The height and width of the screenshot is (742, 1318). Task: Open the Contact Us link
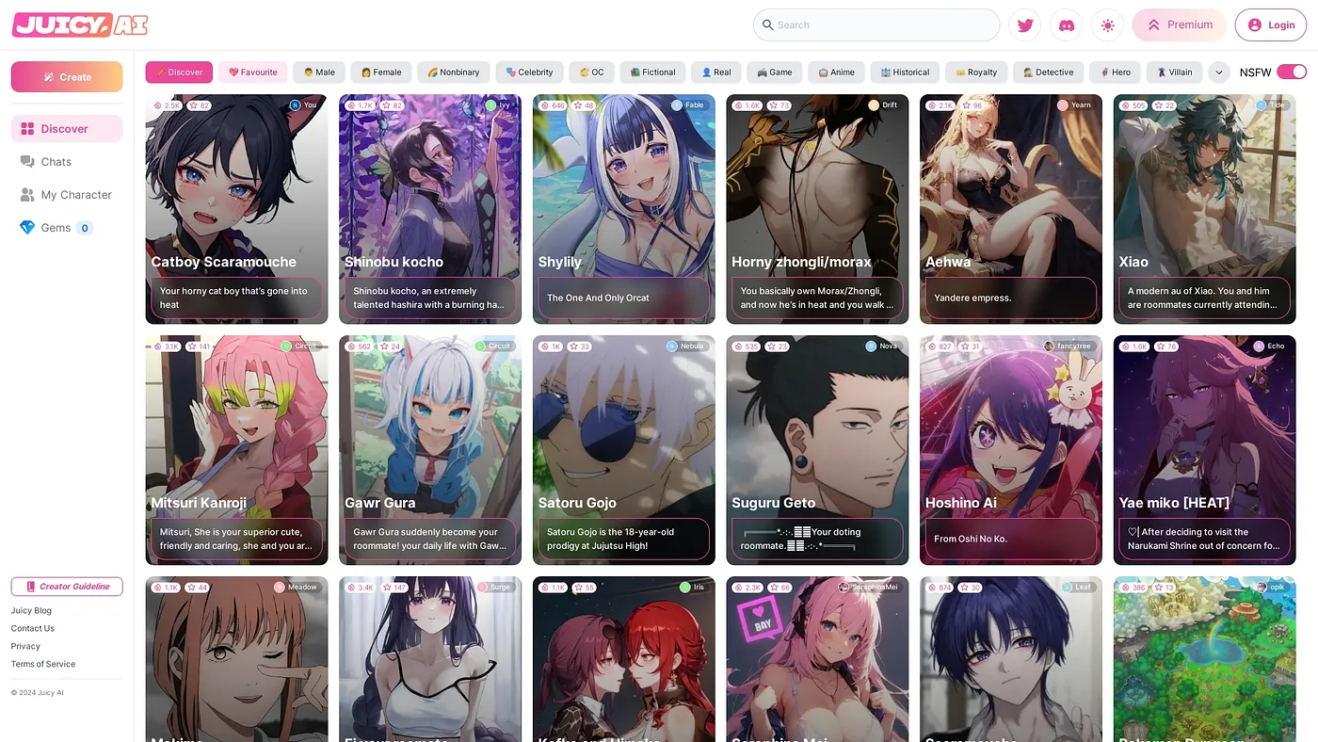pyautogui.click(x=33, y=629)
